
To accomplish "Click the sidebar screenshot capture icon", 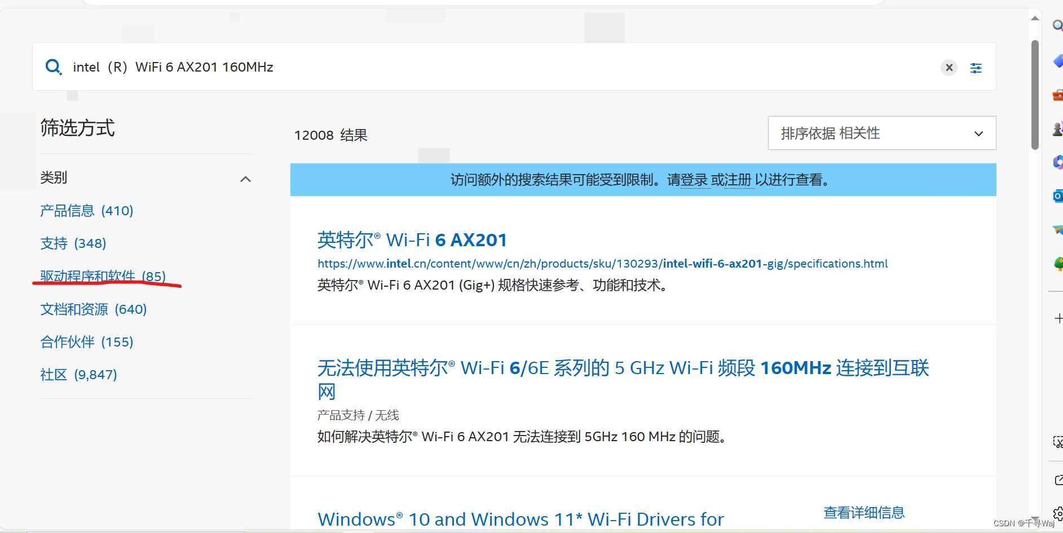I will coord(1058,442).
